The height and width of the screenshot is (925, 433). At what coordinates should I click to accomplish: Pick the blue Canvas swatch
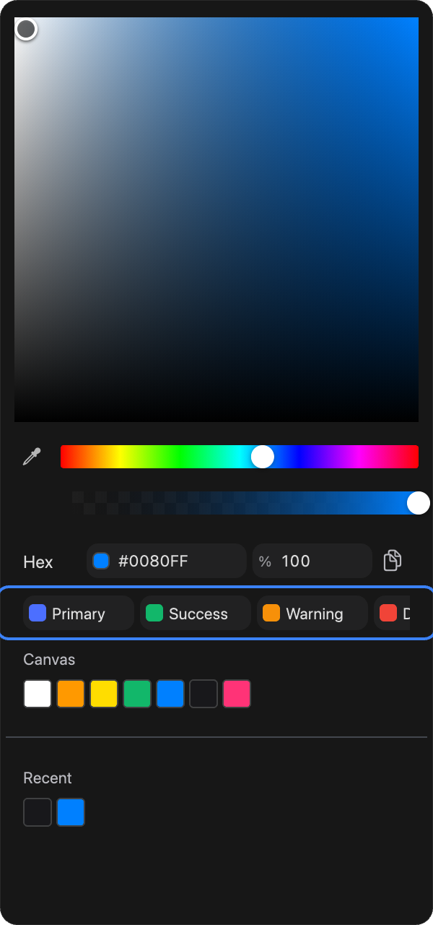coord(170,694)
